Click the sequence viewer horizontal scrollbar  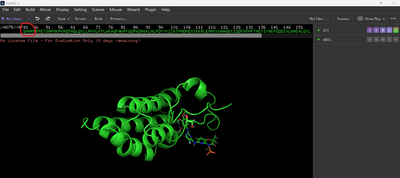(131, 36)
